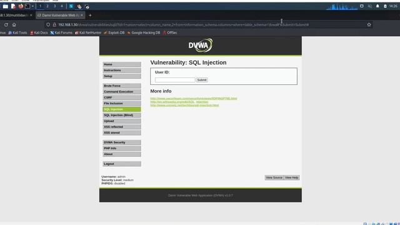Open the file manager from the Kali panel
Screen dimensions: 400x225
coord(6,6)
